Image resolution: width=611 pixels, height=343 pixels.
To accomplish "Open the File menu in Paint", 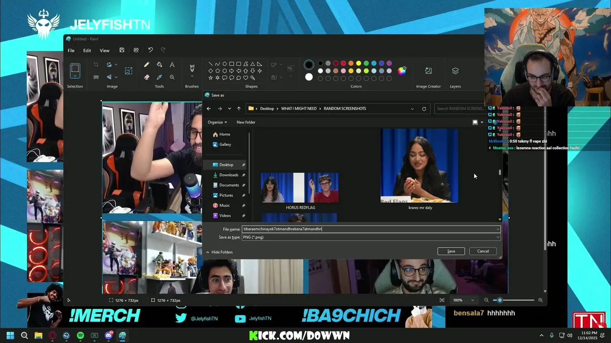I will 71,50.
